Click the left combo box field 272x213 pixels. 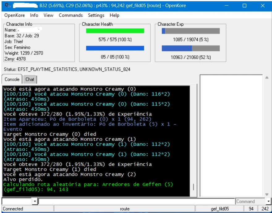coord(17,201)
